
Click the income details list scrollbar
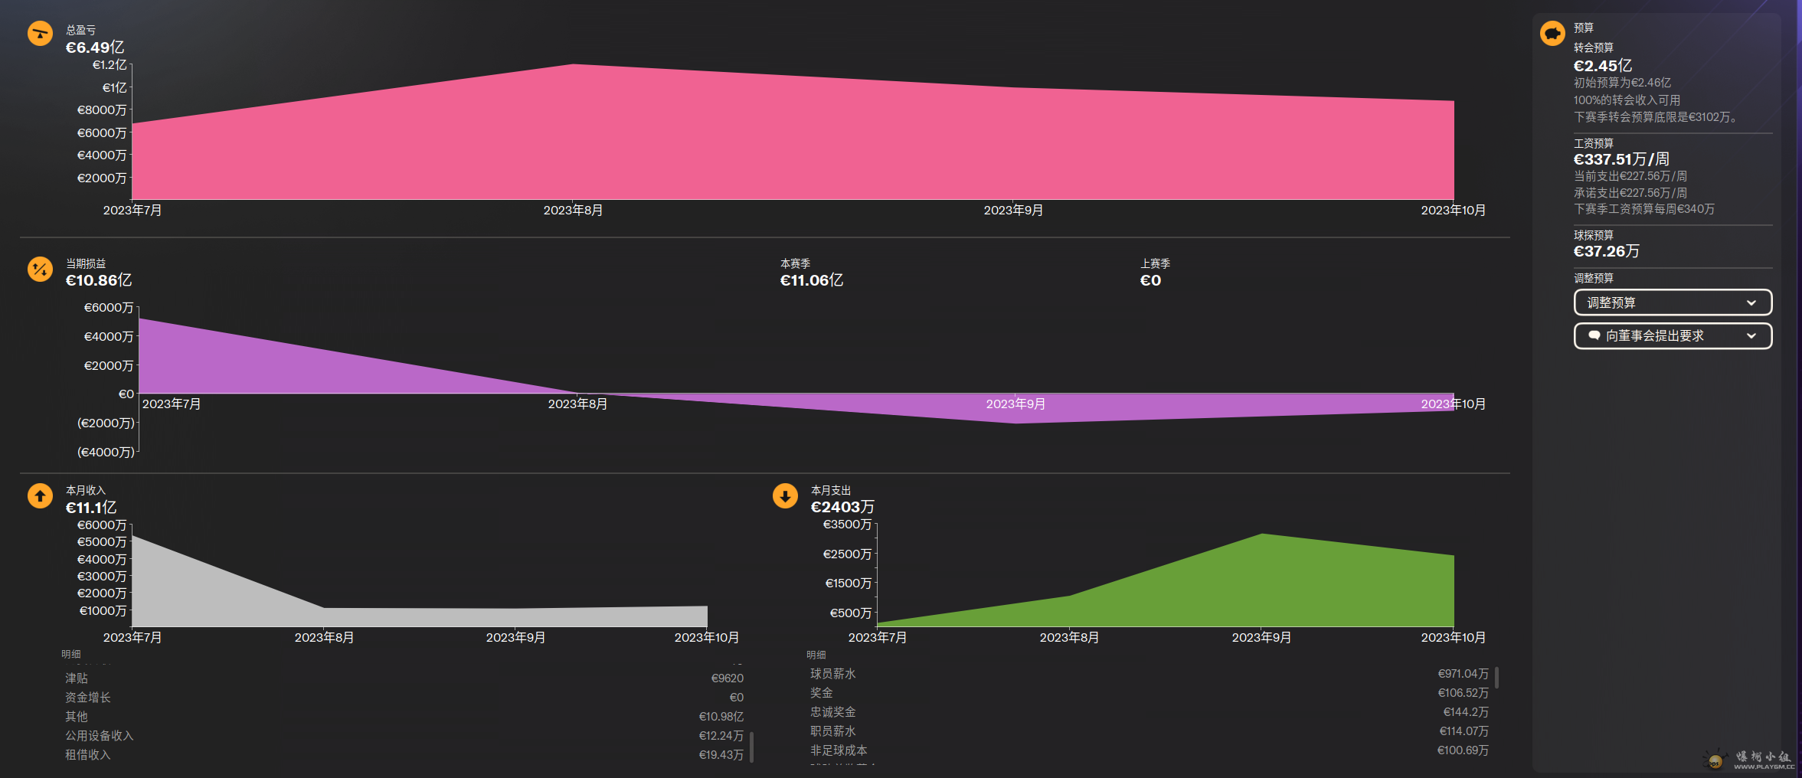751,747
